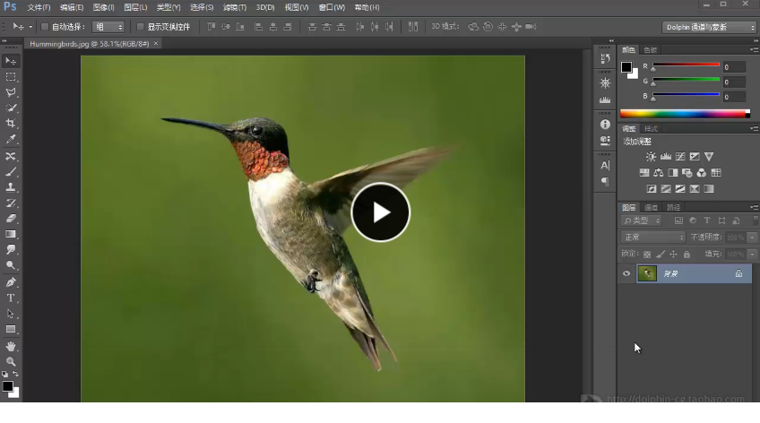Hide the 背景 layer with eye icon

tap(626, 273)
